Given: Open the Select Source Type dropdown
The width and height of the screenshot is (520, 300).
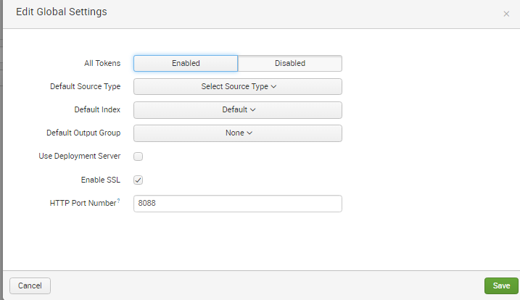Looking at the screenshot, I should [238, 87].
